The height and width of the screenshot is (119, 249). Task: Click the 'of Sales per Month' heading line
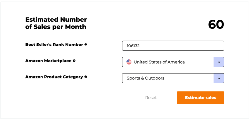click(x=55, y=27)
